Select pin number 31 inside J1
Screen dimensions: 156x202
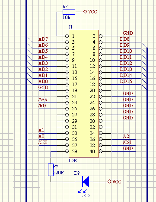pos(74,127)
